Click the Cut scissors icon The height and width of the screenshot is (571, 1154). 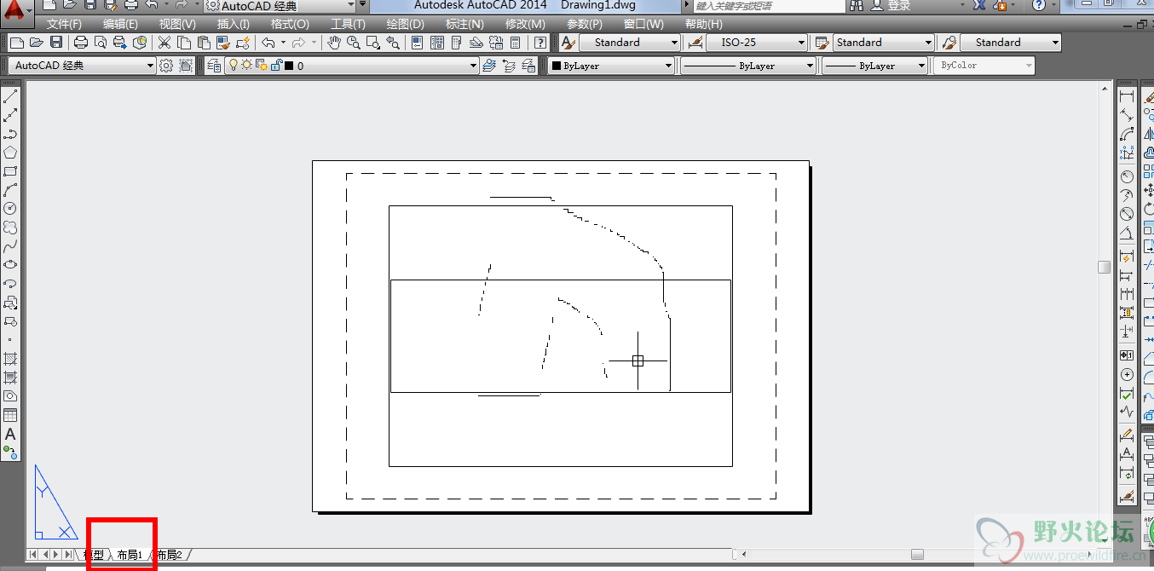(x=164, y=43)
